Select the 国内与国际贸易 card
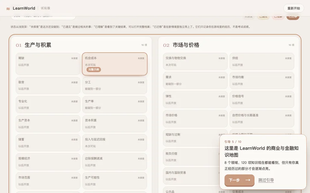Screen dimensions: 310x193 pyautogui.click(x=191, y=176)
